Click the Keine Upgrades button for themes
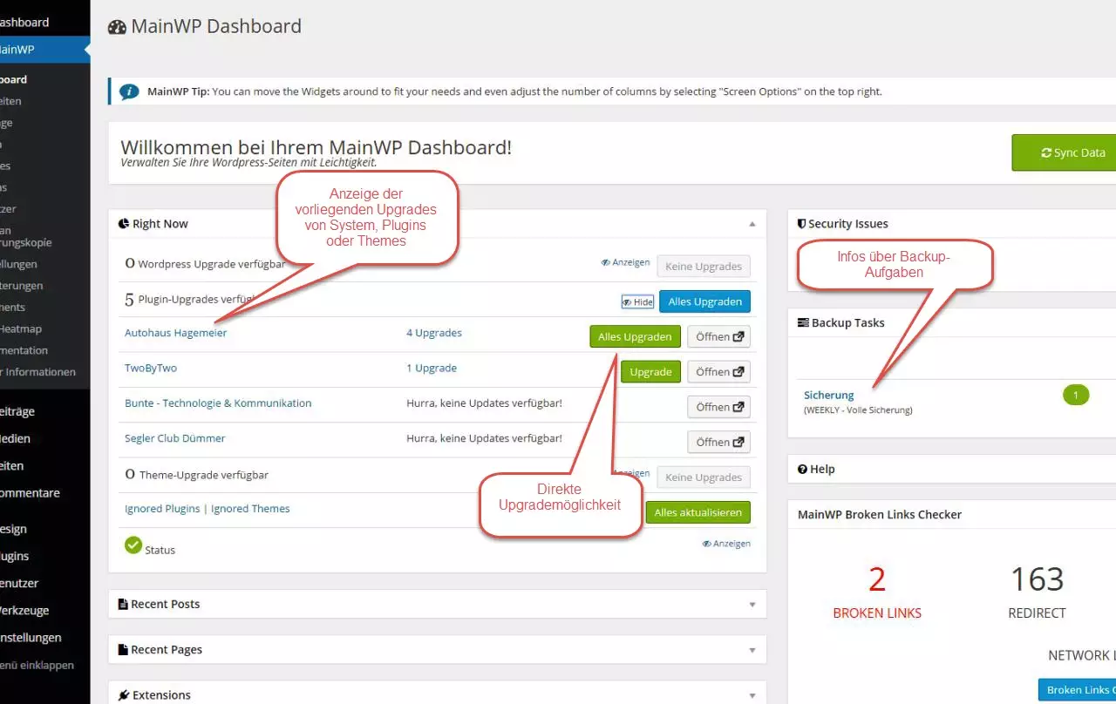 tap(704, 477)
